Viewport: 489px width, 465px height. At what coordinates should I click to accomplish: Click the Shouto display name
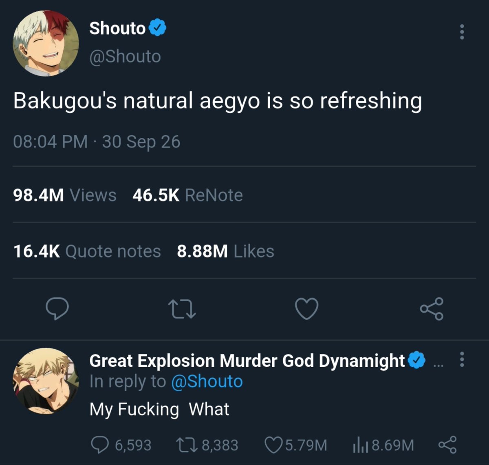click(117, 29)
